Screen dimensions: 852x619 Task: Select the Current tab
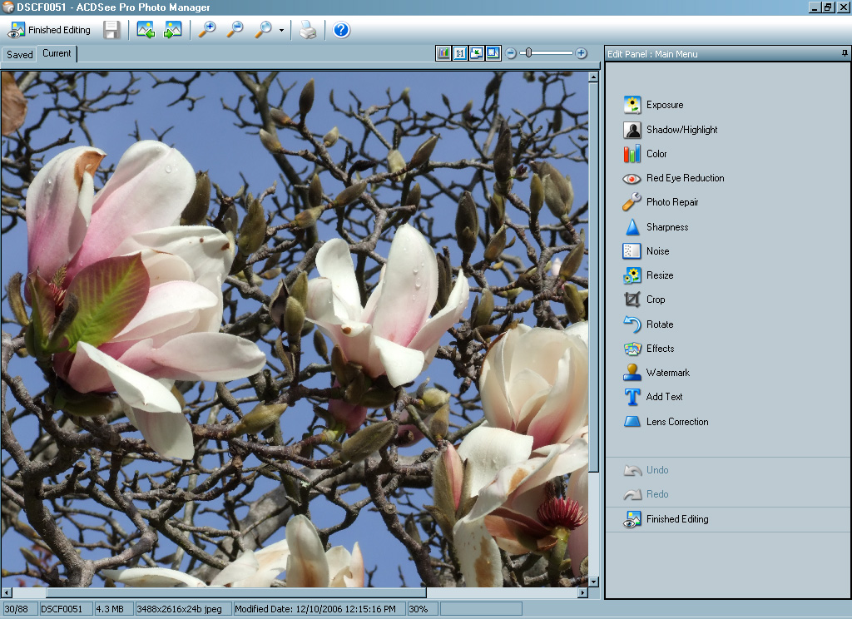pos(57,53)
